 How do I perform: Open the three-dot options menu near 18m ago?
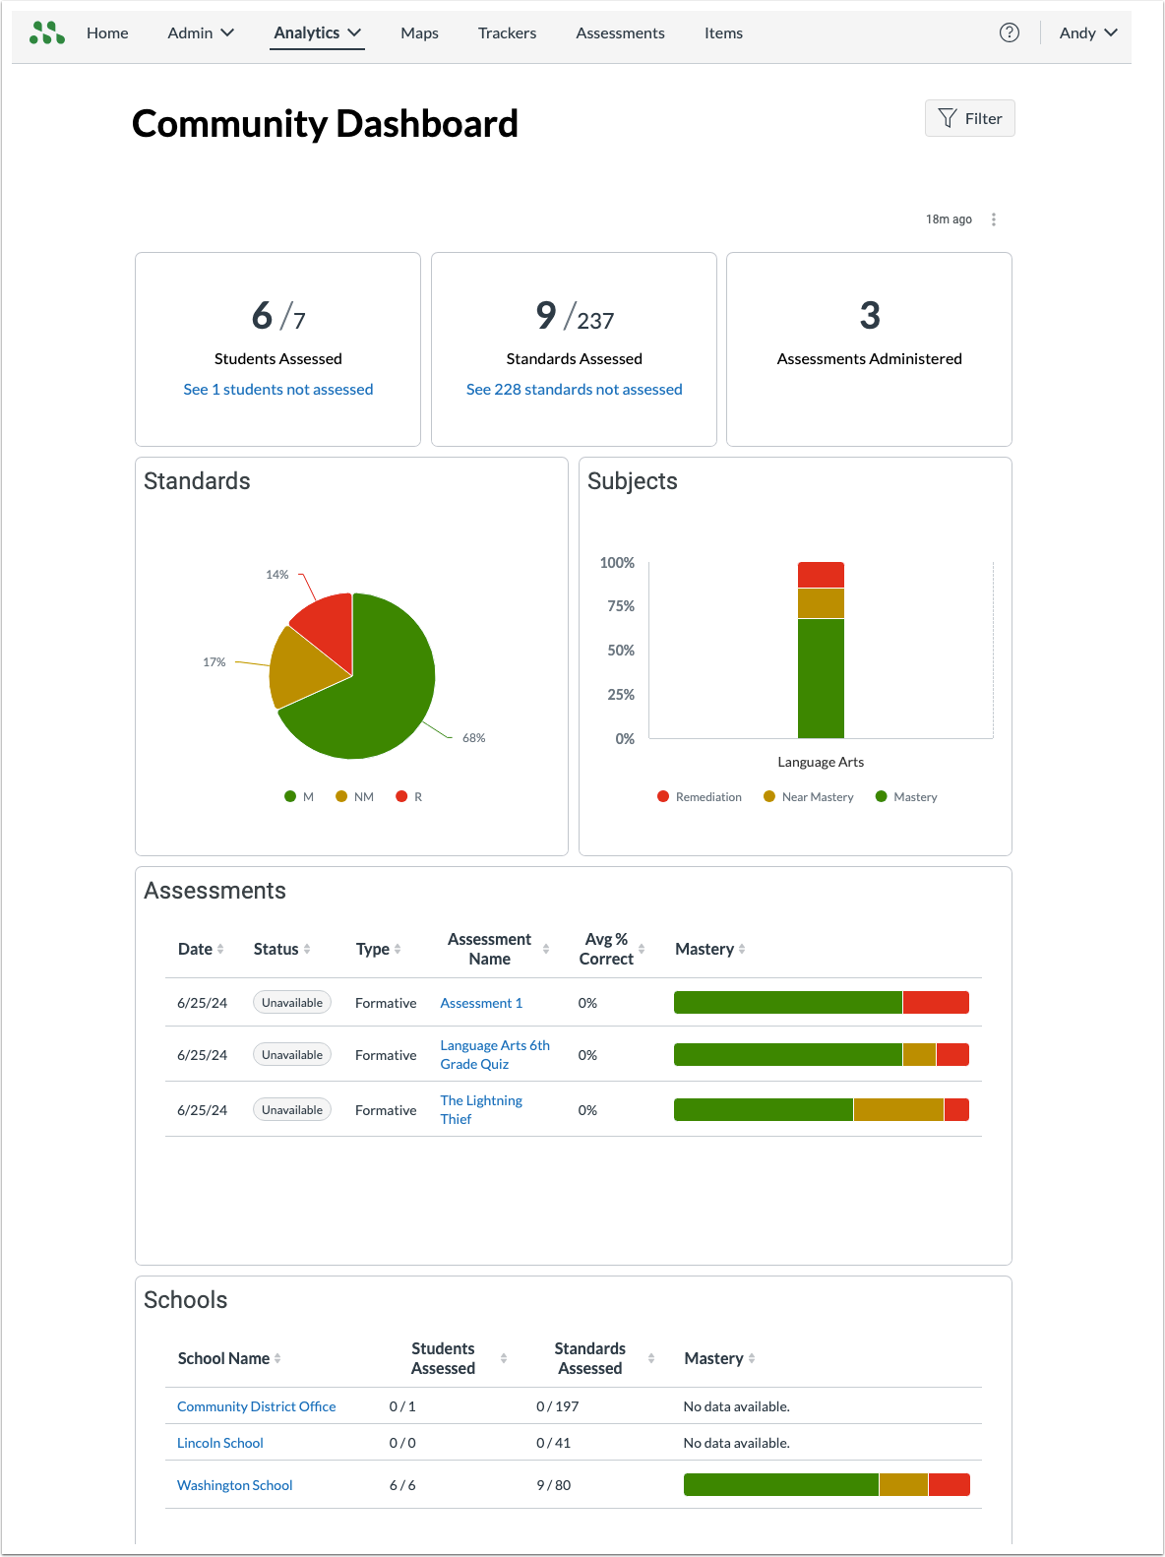coord(994,219)
